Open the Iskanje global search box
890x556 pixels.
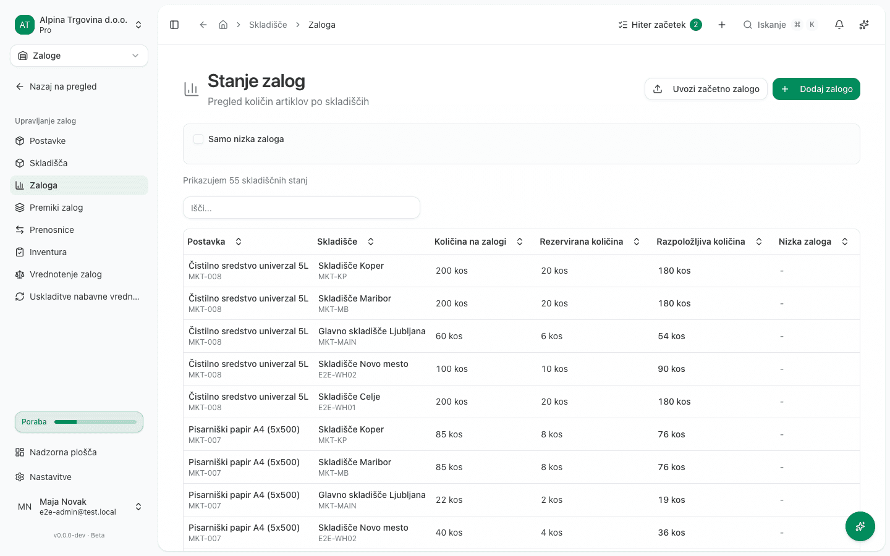[781, 25]
